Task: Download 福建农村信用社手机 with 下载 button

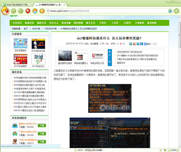Action: (42, 126)
